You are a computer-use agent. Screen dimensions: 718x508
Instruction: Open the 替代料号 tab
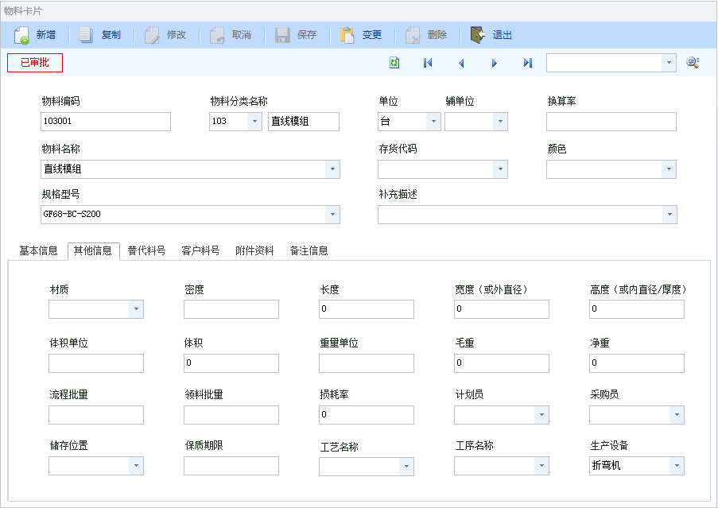pos(146,250)
